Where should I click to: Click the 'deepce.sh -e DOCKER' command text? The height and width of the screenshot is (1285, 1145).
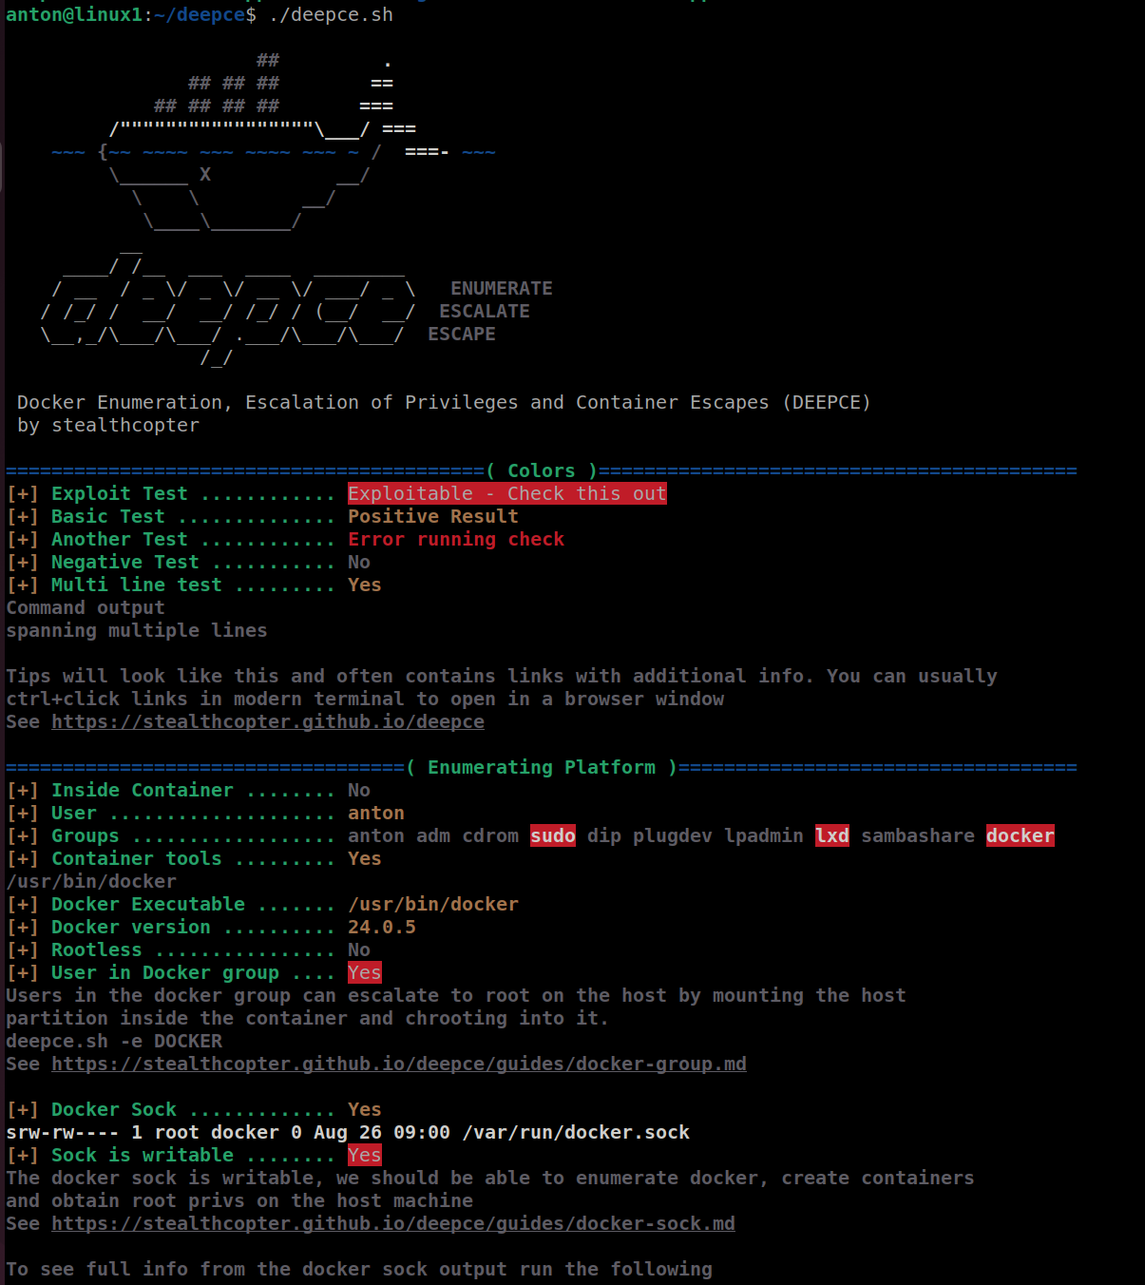coord(114,1042)
